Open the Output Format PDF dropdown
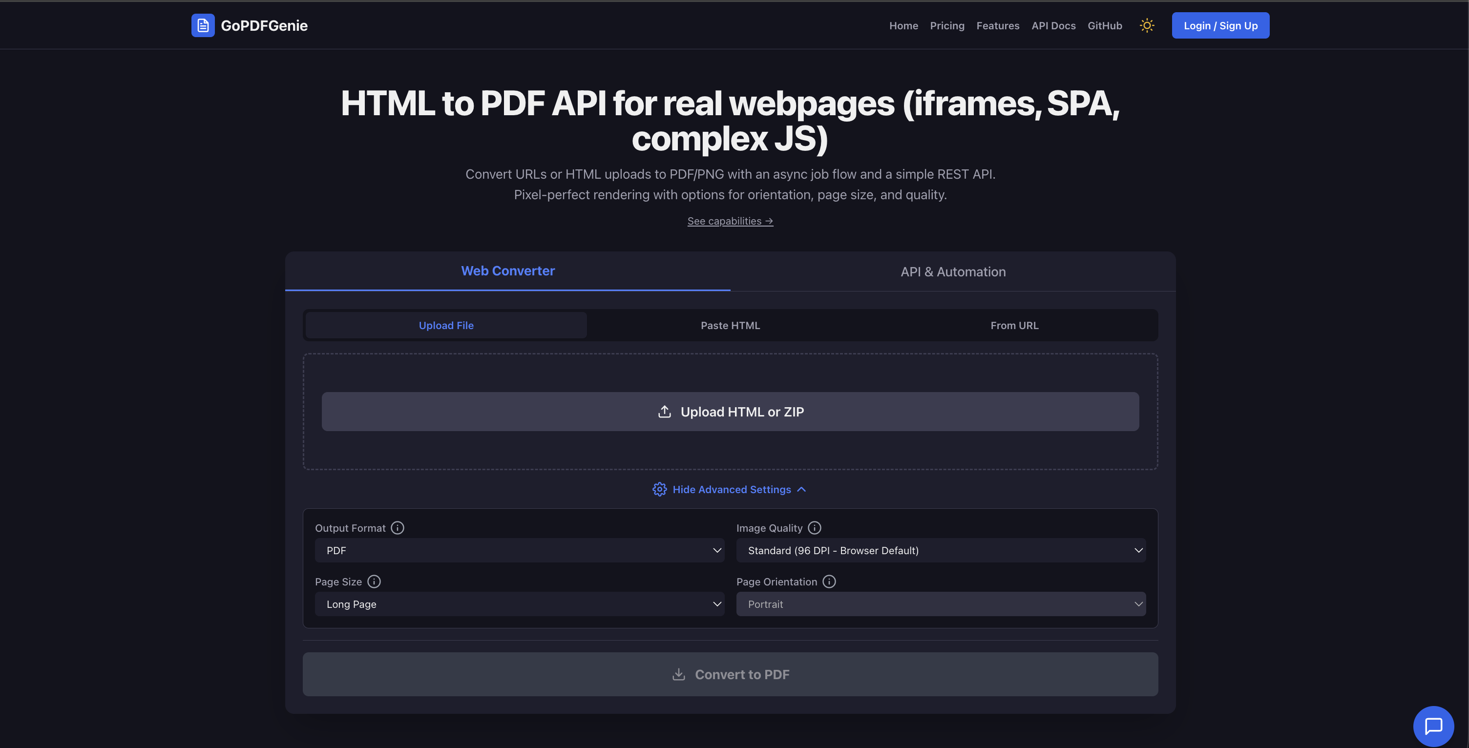 point(519,550)
